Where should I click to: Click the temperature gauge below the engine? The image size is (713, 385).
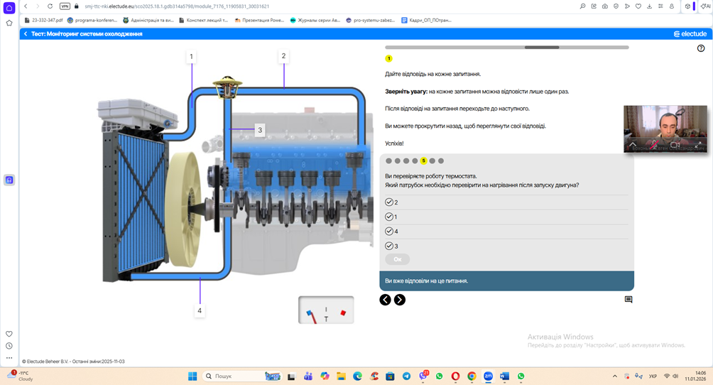click(326, 310)
